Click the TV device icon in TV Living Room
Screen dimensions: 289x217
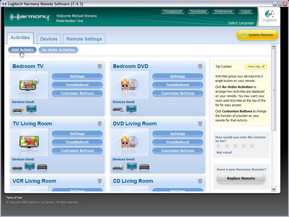coord(30,166)
